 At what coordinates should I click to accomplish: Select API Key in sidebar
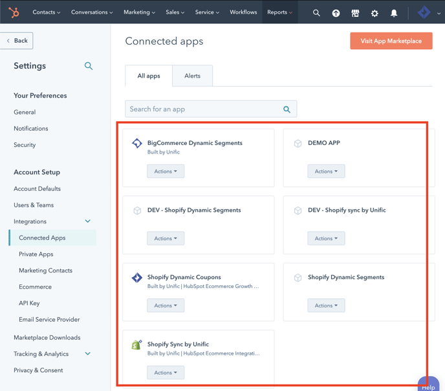(x=29, y=303)
